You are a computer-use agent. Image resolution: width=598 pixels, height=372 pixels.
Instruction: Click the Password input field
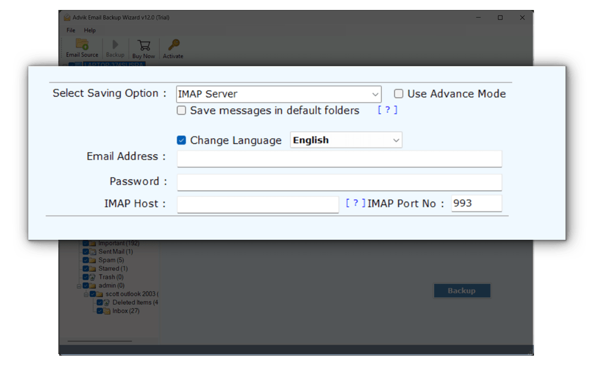click(x=339, y=183)
